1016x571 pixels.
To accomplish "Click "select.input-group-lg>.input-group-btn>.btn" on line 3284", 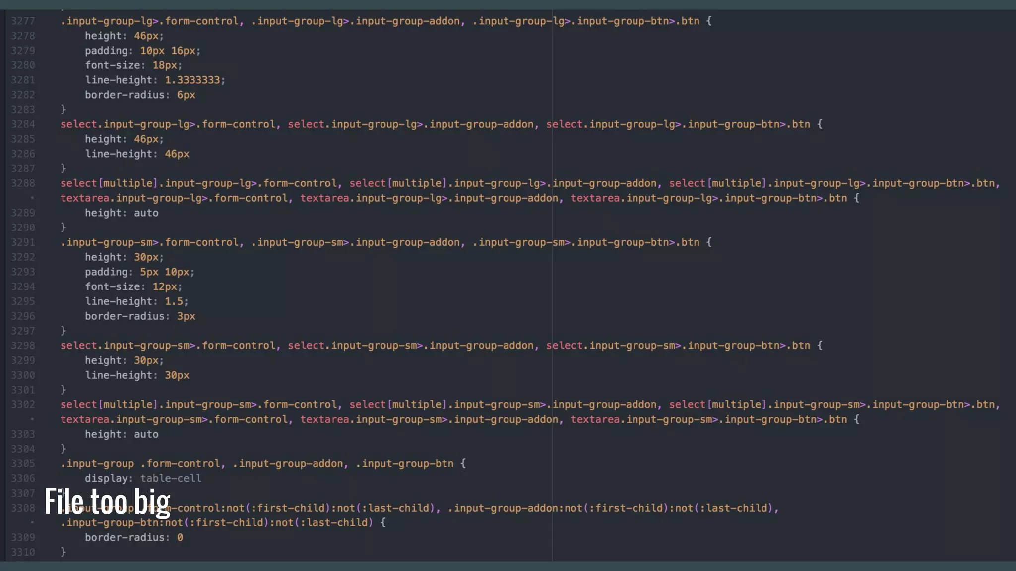I will click(x=678, y=124).
